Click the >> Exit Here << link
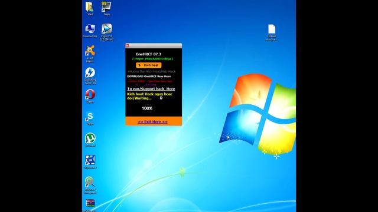The height and width of the screenshot is (212, 378). click(x=152, y=122)
